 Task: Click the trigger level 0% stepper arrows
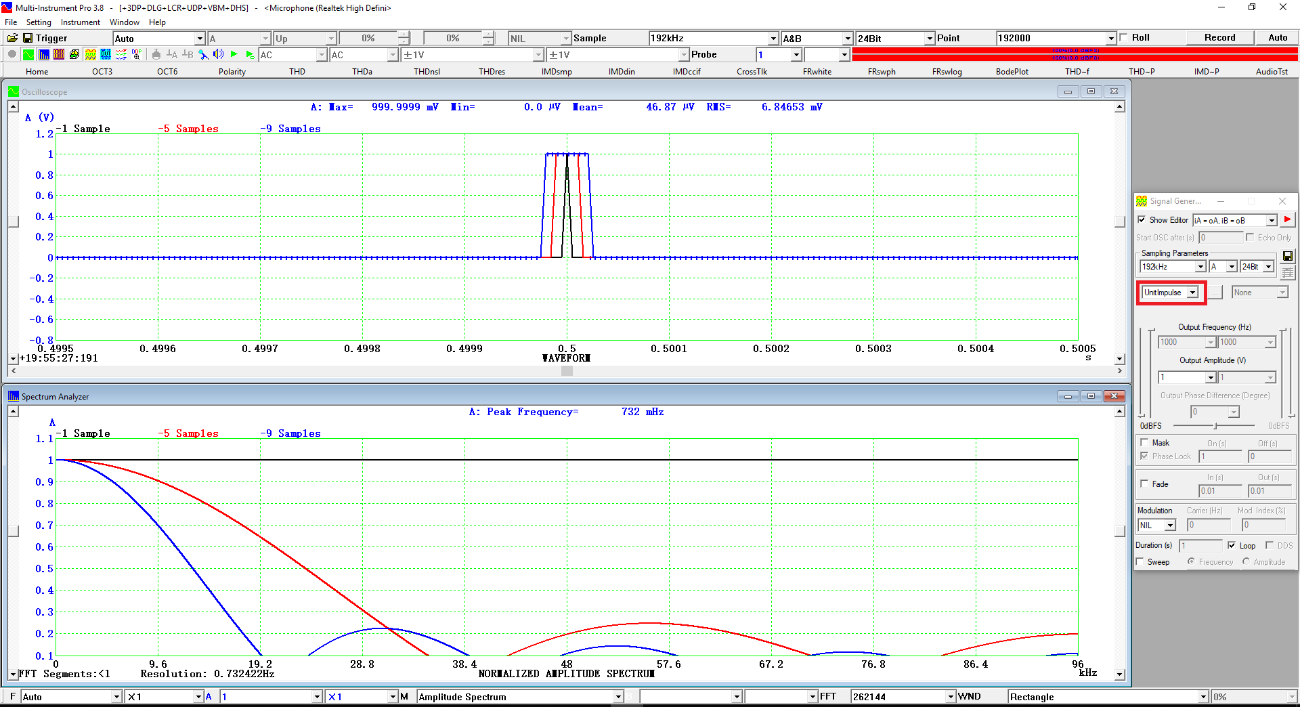[x=404, y=39]
